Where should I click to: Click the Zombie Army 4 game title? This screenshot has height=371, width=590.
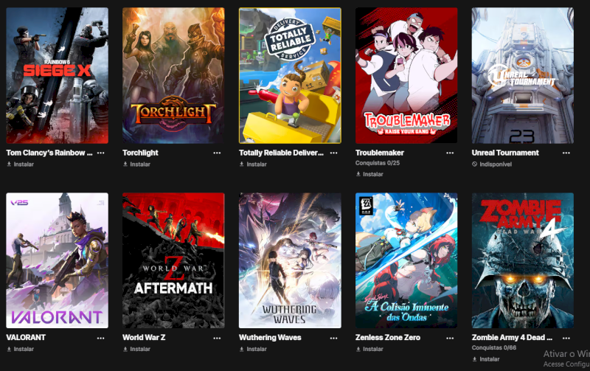pos(512,338)
